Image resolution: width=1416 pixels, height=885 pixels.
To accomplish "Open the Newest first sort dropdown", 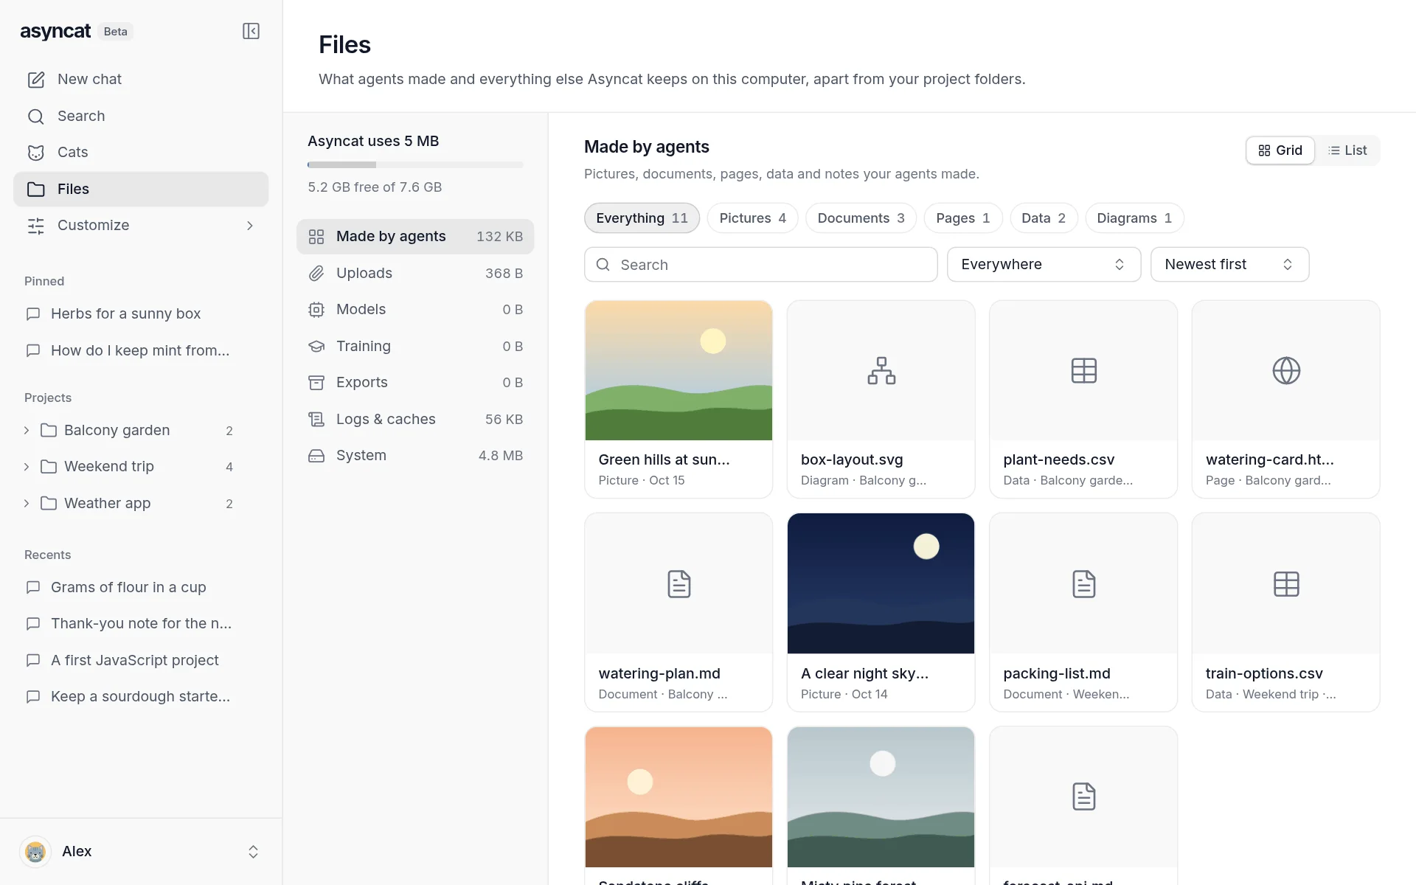I will (1229, 265).
